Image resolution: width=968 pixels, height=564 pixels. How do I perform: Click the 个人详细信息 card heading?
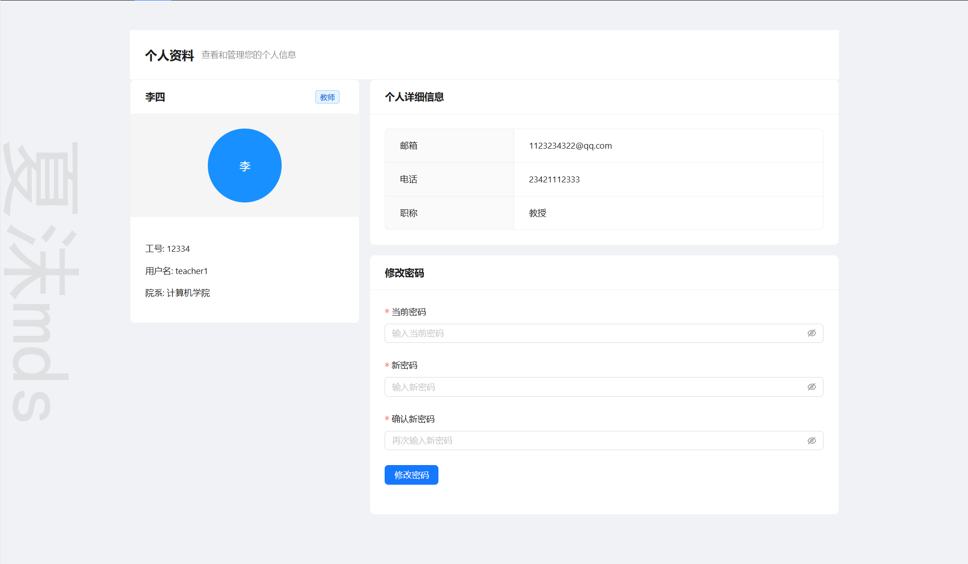[x=414, y=97]
